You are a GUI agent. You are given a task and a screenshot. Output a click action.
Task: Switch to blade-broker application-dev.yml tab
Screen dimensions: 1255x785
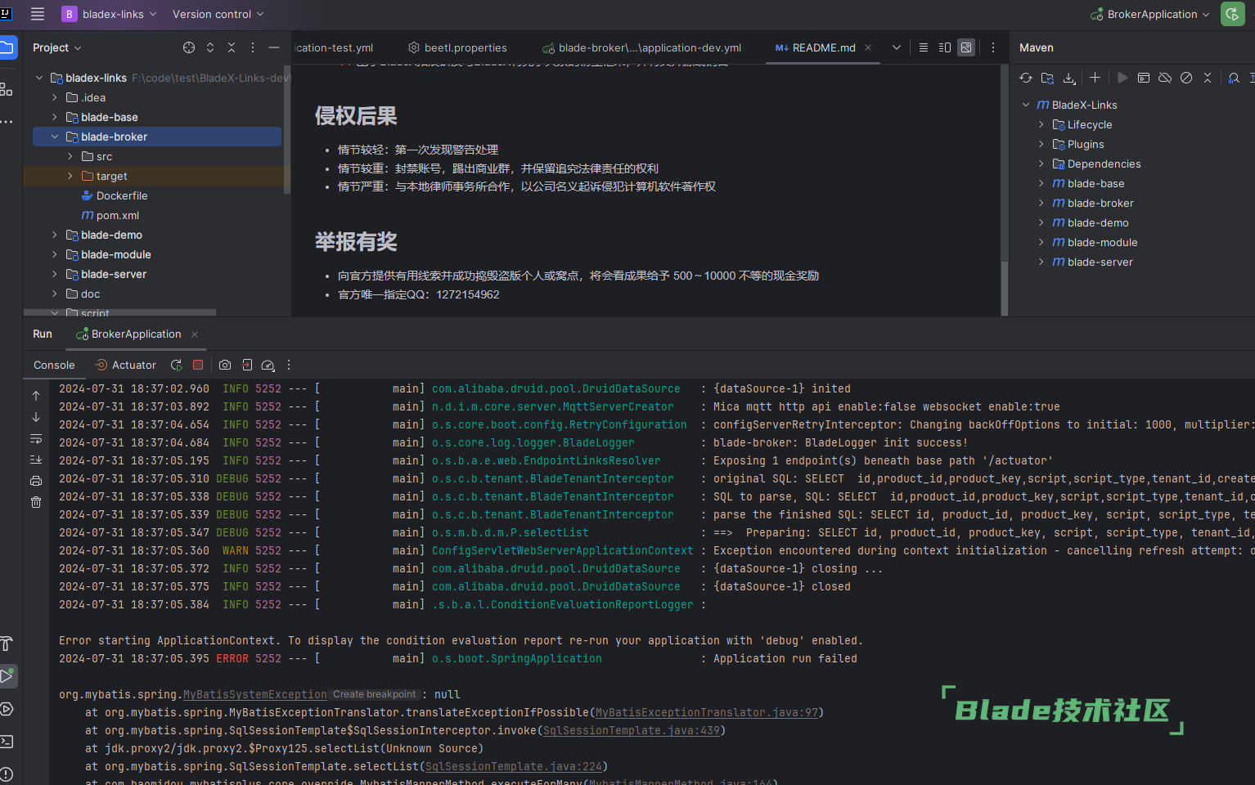[642, 47]
